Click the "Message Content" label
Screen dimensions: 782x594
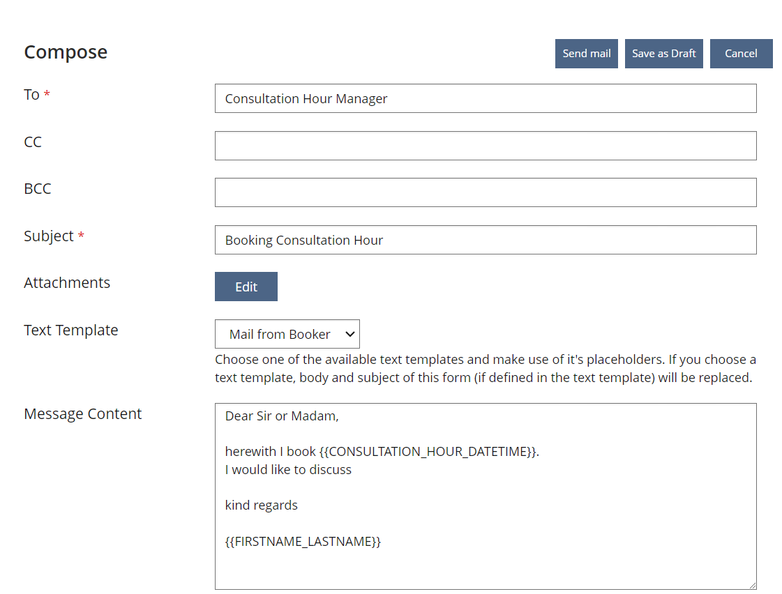(83, 414)
